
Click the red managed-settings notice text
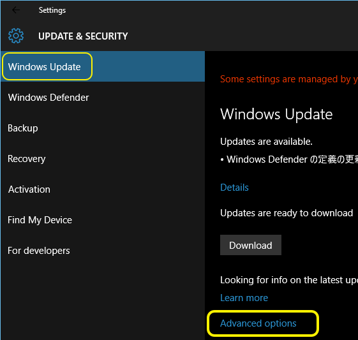pyautogui.click(x=289, y=79)
